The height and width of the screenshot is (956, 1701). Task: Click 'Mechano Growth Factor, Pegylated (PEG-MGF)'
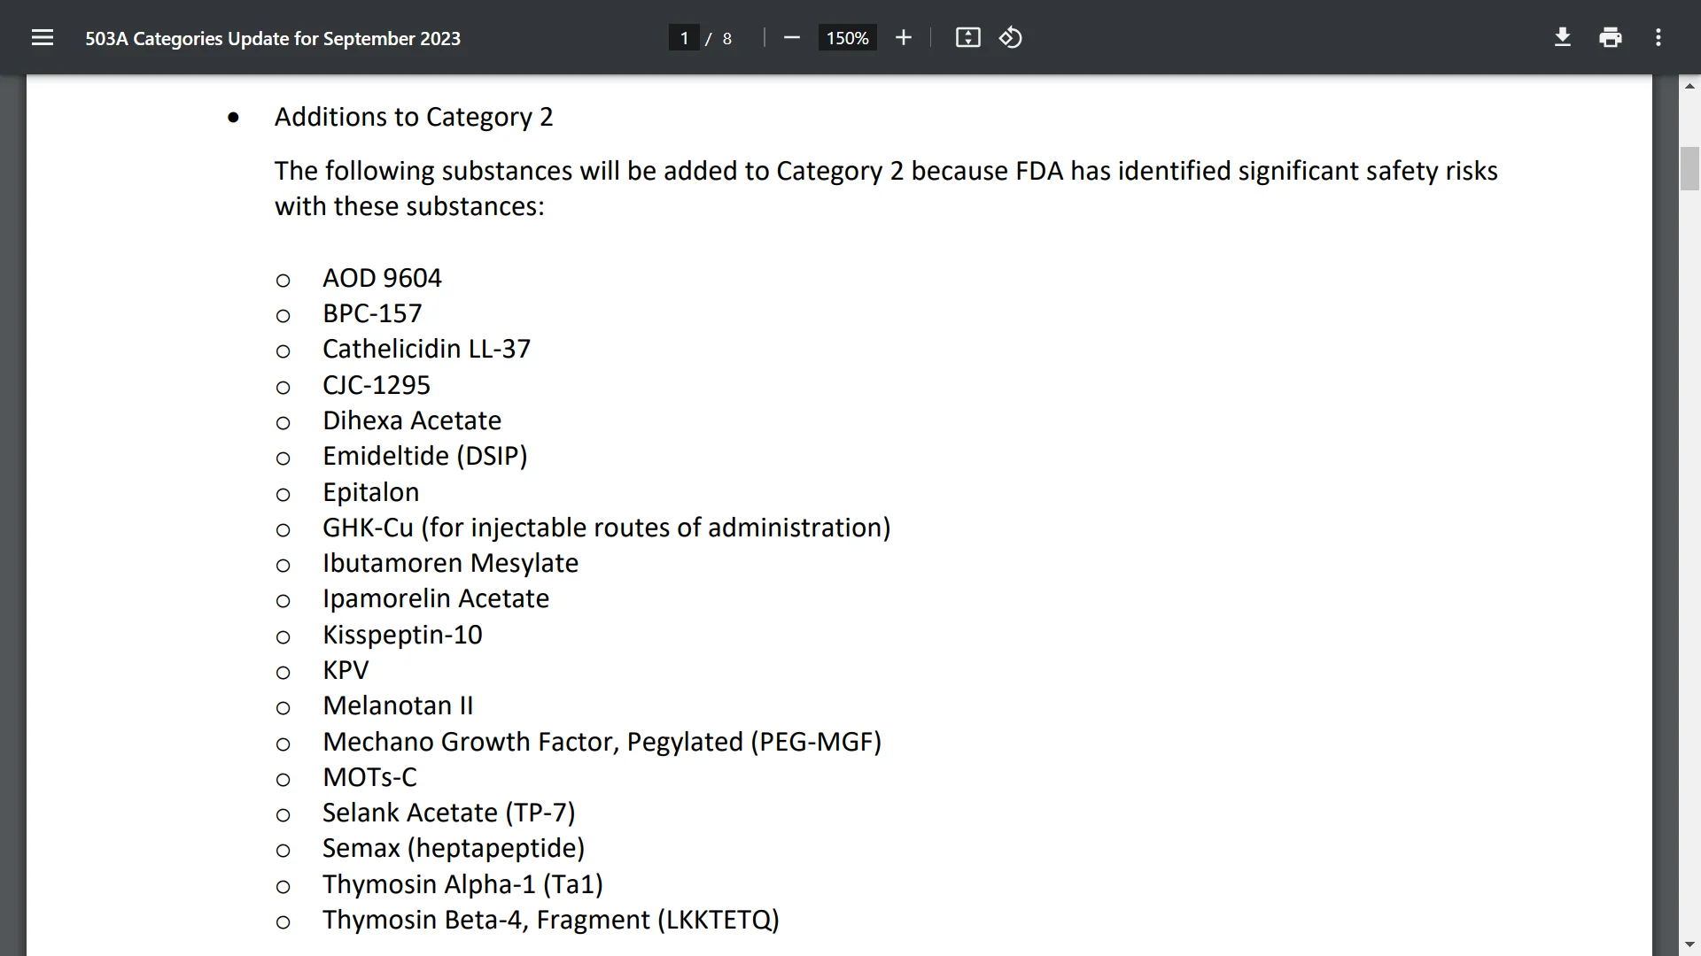point(602,742)
